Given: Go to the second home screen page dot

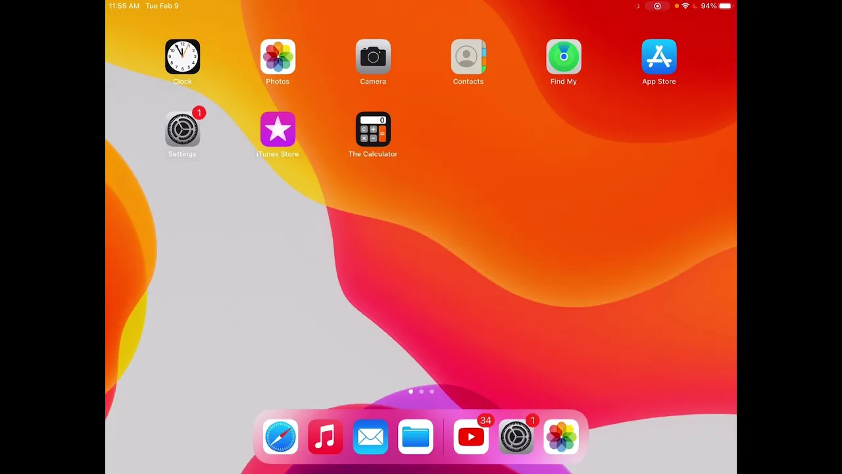Looking at the screenshot, I should pos(422,392).
